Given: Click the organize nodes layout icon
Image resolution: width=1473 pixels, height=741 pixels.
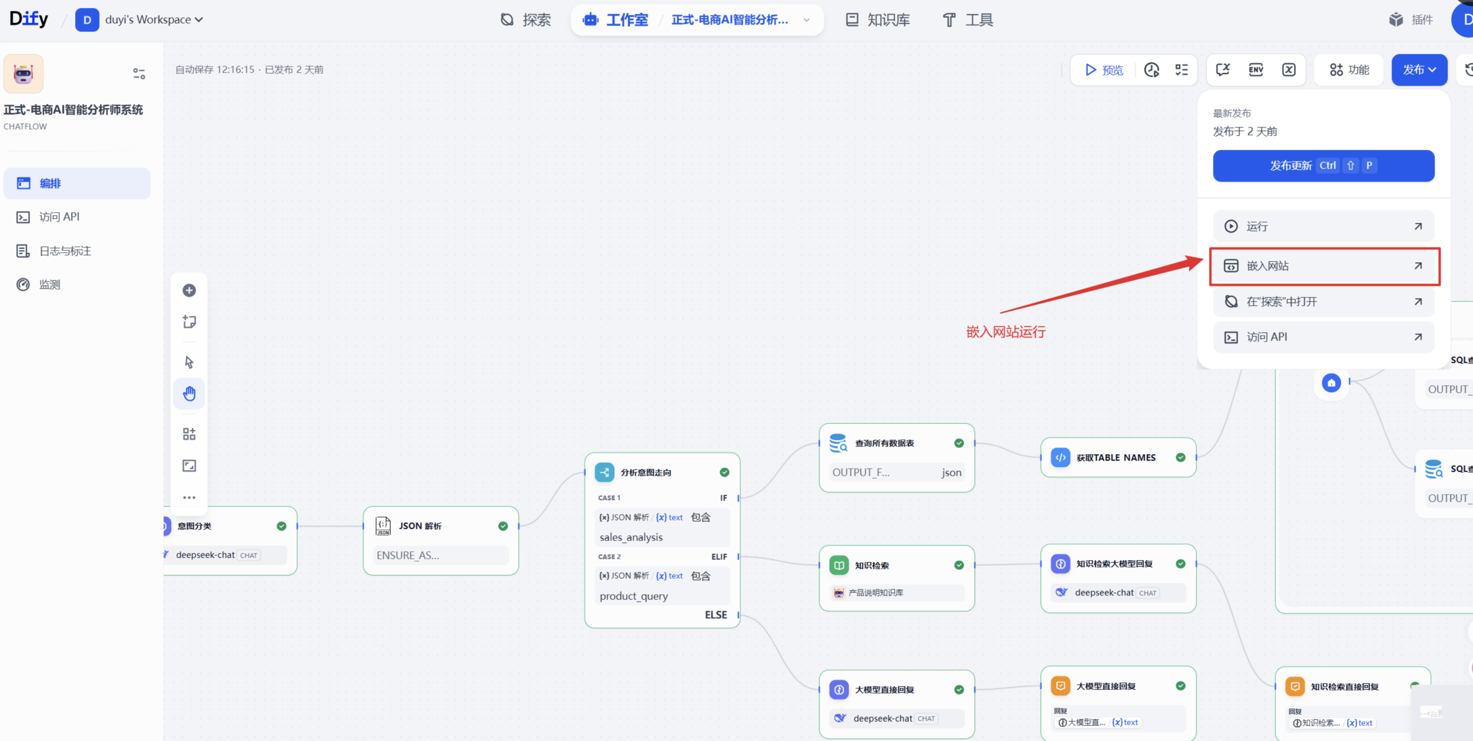Looking at the screenshot, I should (189, 434).
